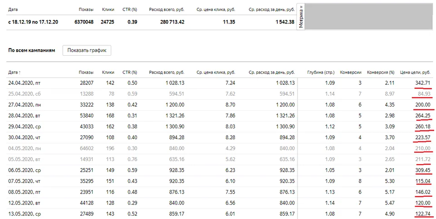
Task: Click Ср. расход за день header in lower table
Action: [272, 73]
